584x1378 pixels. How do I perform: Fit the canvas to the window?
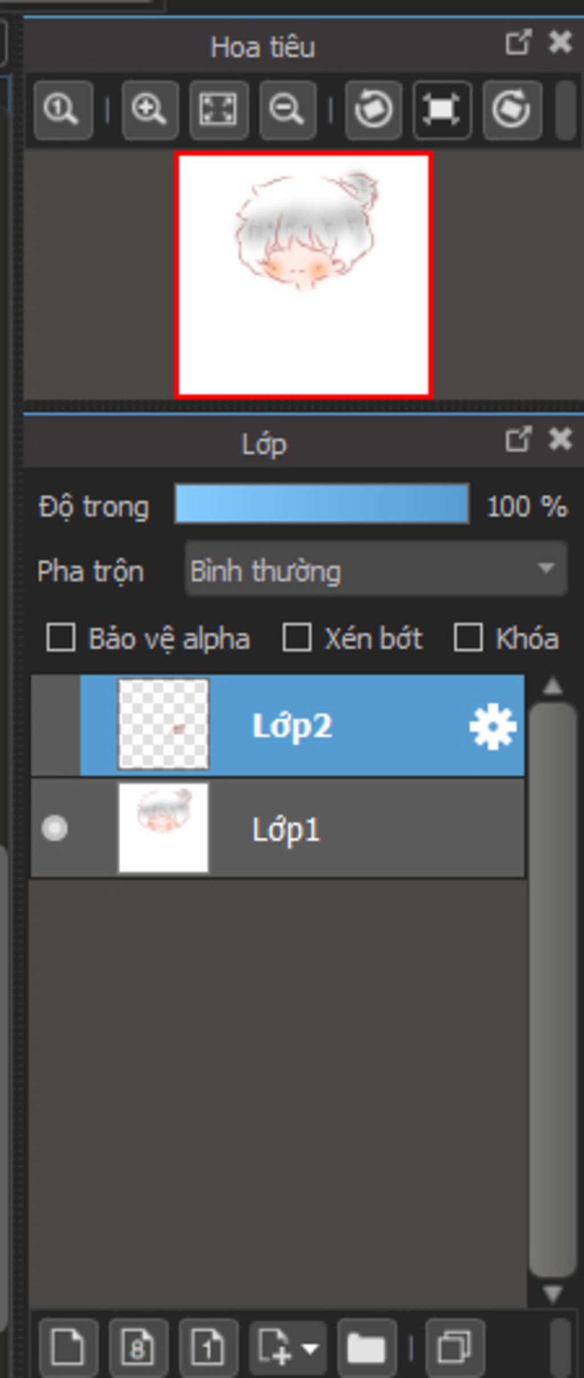218,110
